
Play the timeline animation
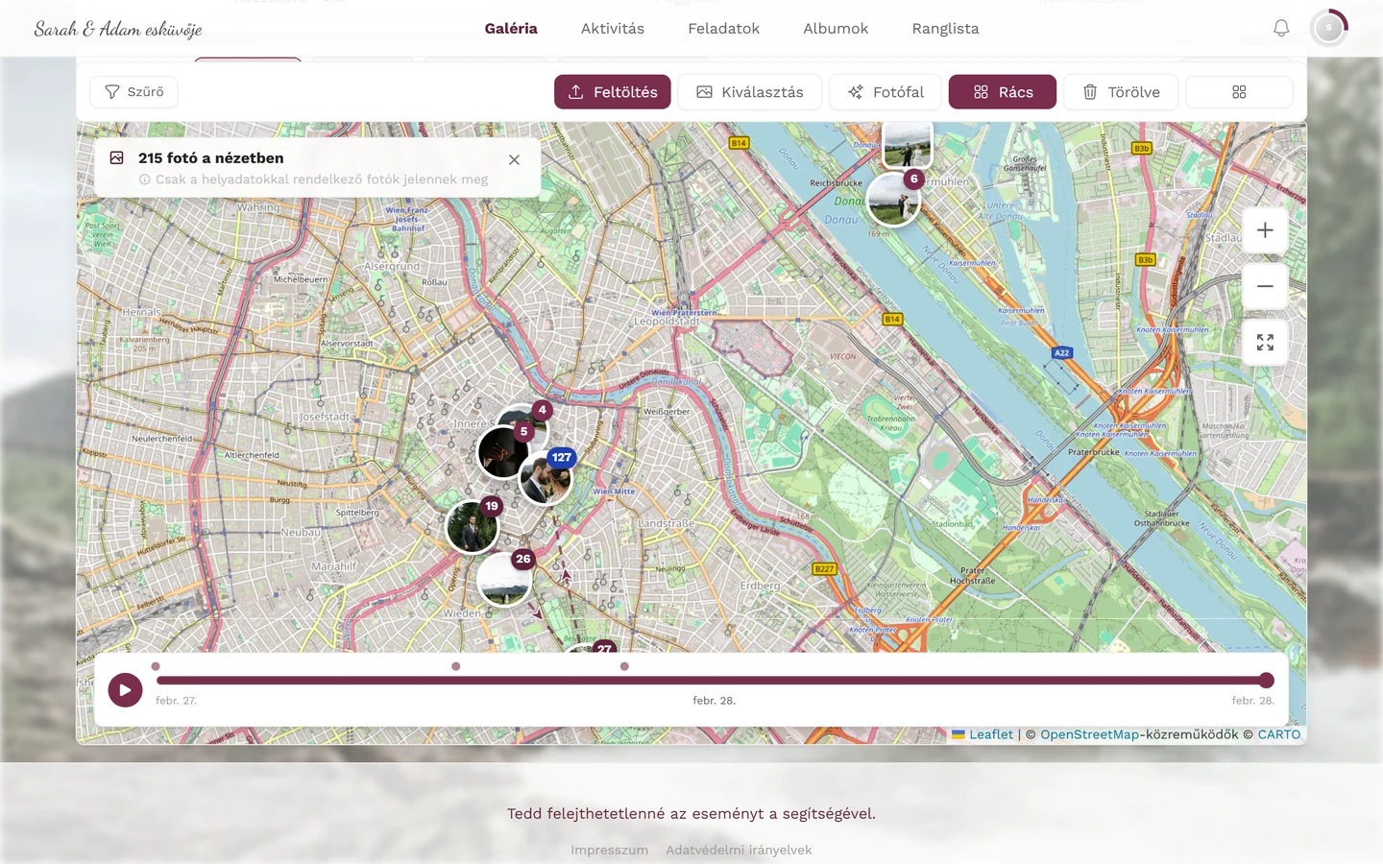point(125,689)
